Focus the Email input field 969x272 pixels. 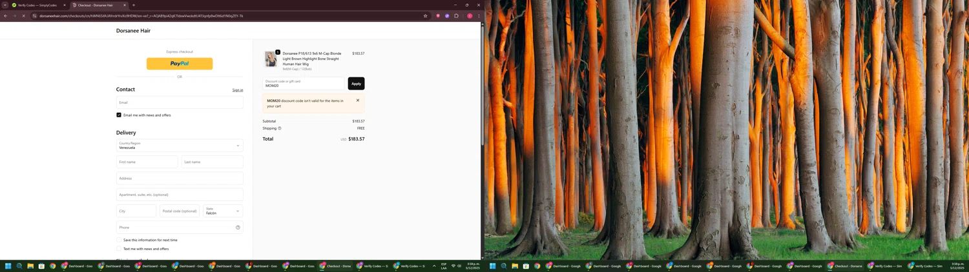(180, 102)
